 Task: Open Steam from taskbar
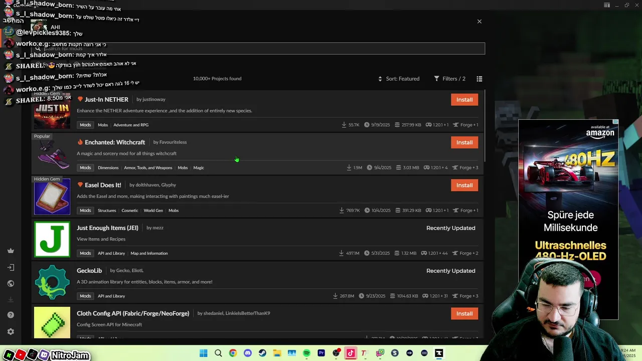(x=262, y=353)
